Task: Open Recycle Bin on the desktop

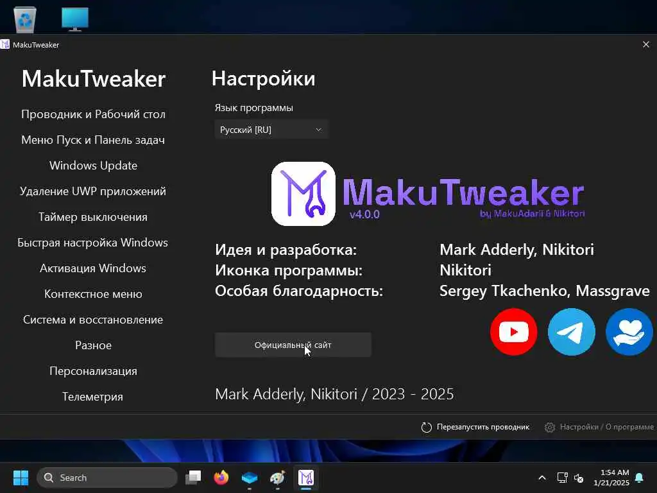Action: coord(25,19)
